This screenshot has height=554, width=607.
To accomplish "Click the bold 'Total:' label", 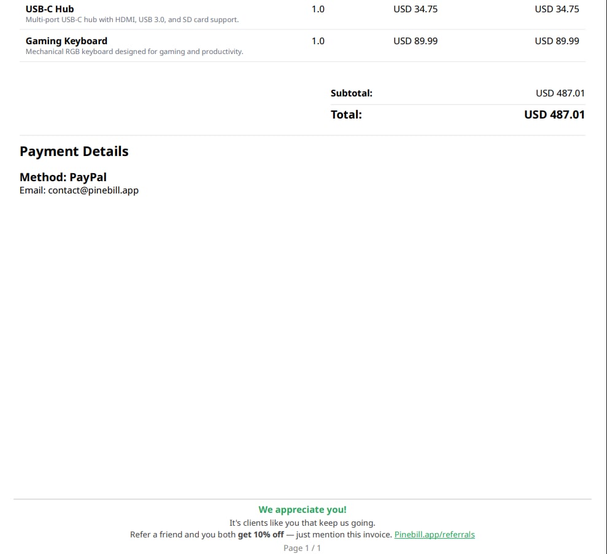I will tap(346, 115).
